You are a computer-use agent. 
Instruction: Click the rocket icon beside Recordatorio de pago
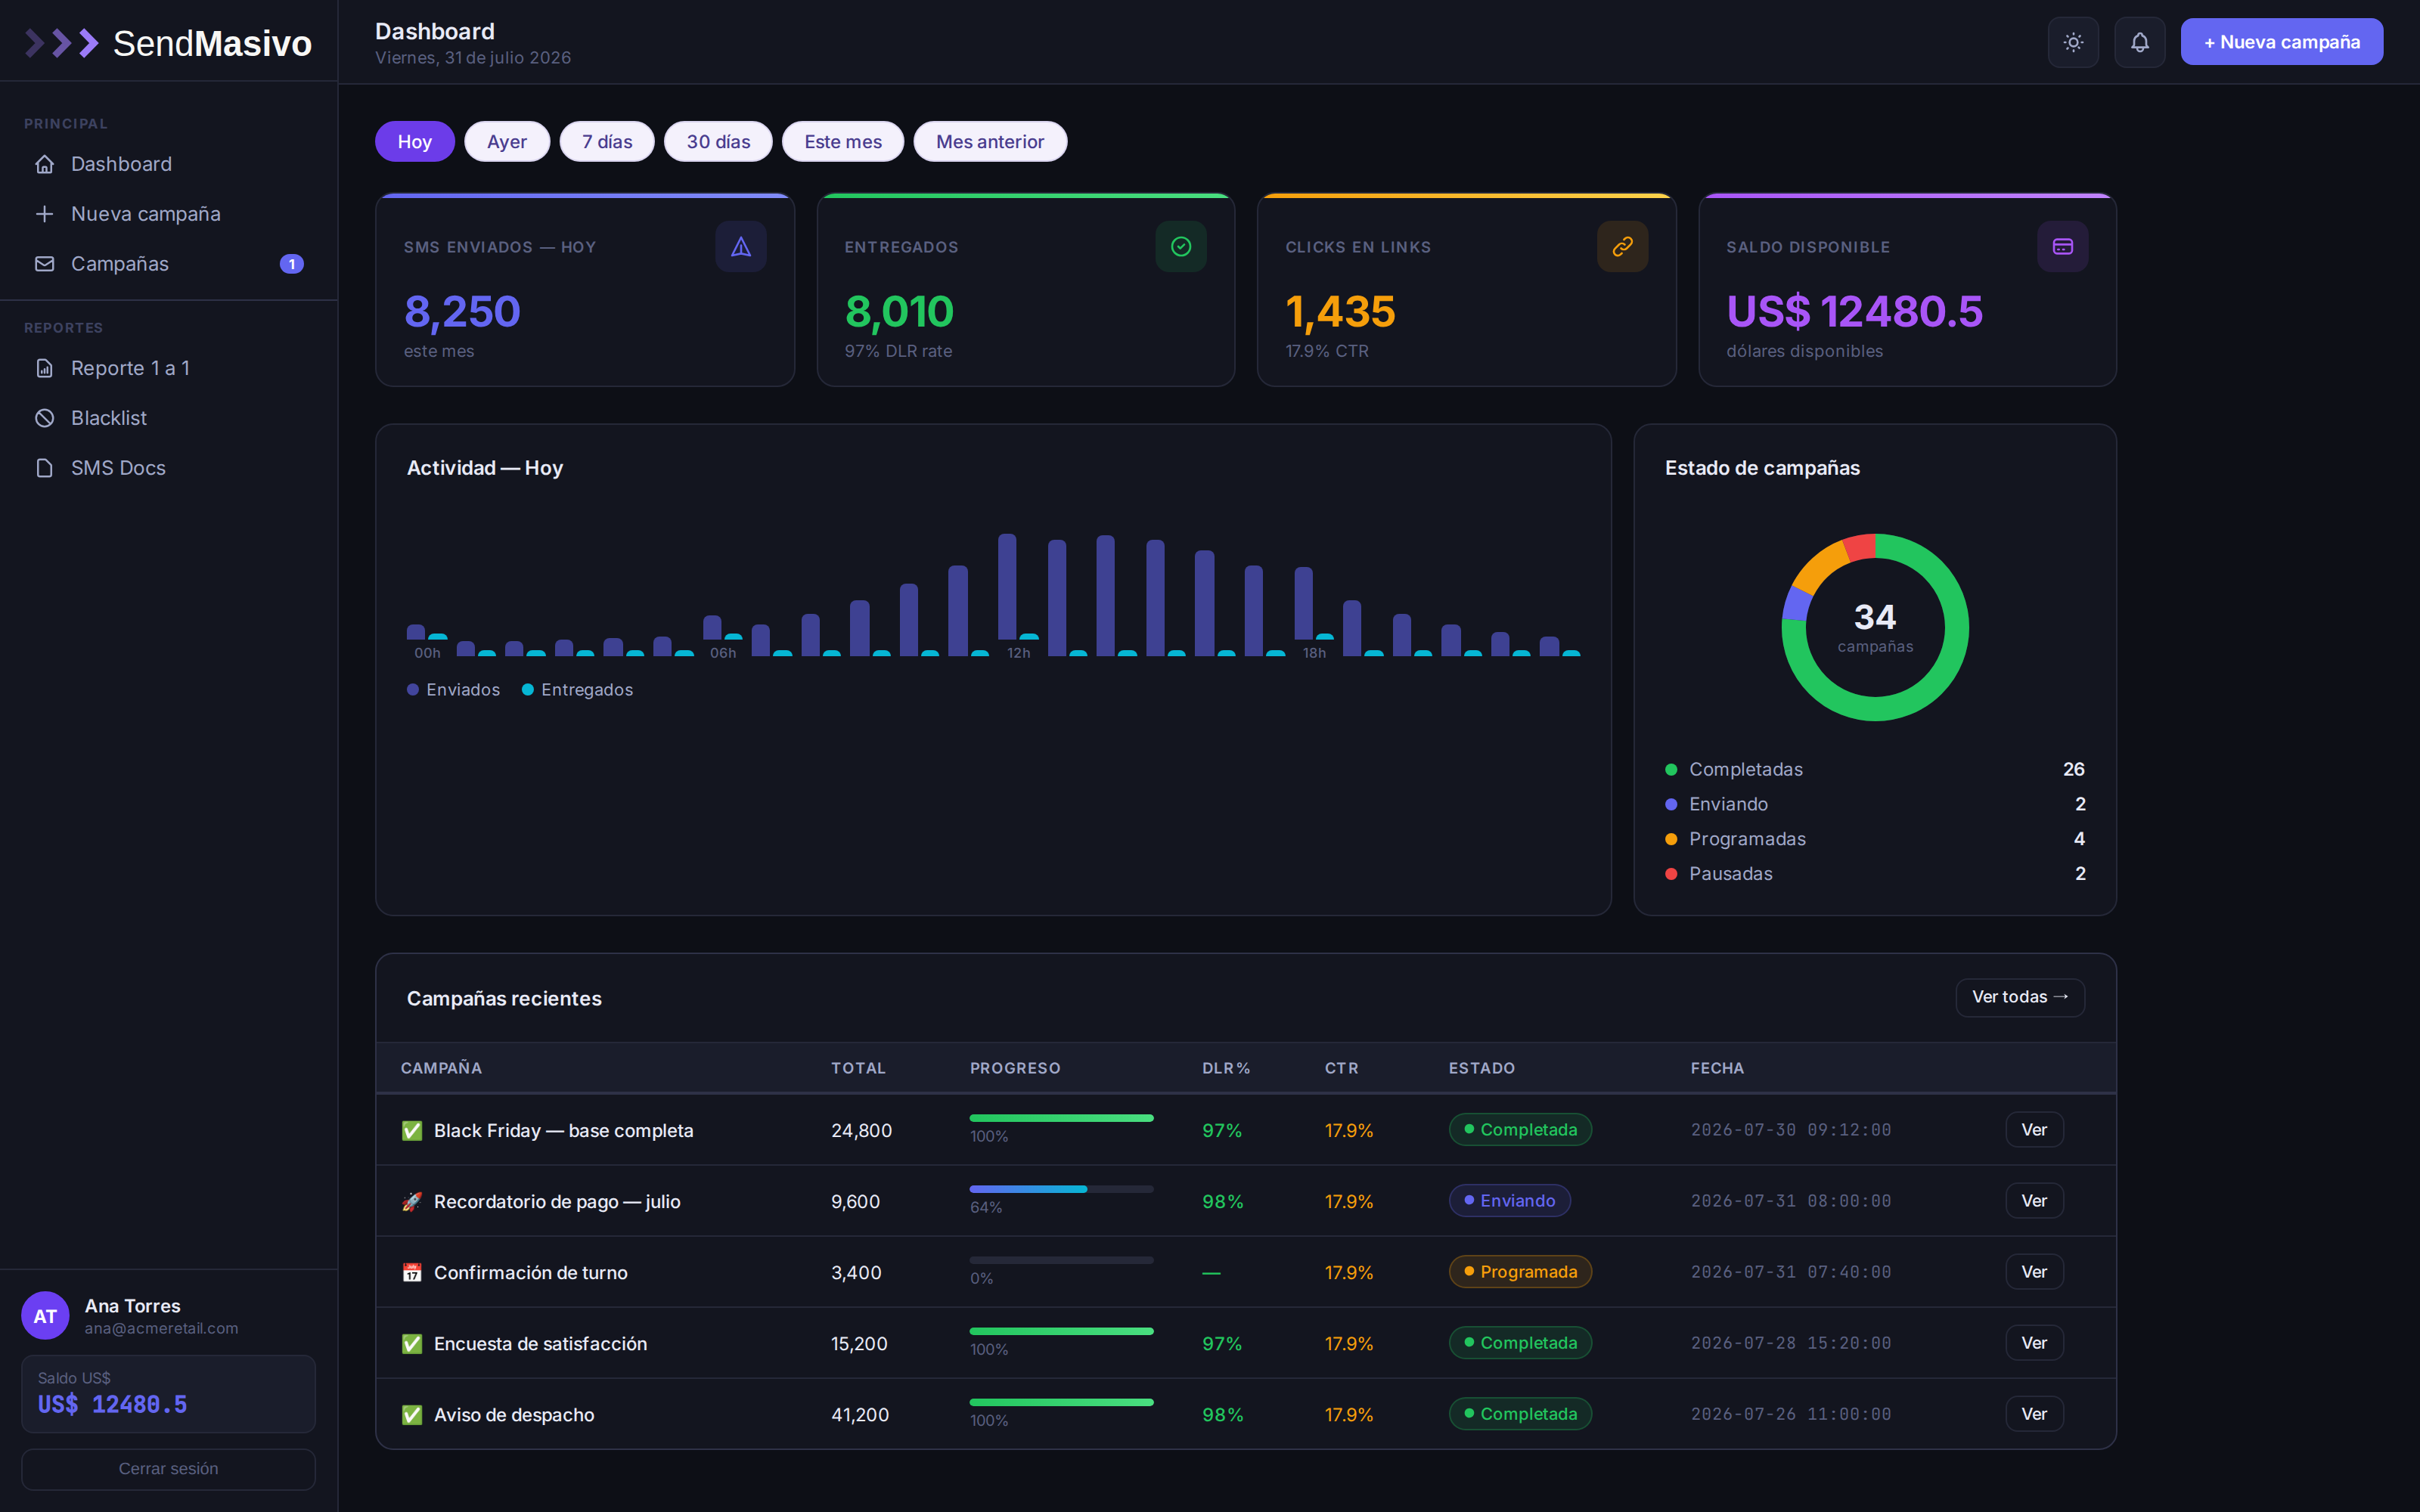[x=412, y=1202]
